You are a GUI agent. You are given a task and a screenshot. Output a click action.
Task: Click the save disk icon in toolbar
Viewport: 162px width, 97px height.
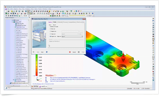pos(19,11)
